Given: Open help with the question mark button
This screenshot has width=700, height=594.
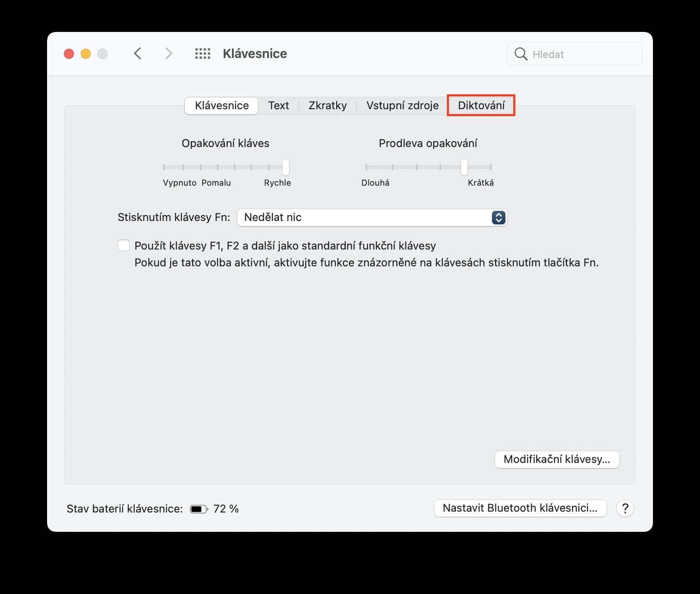Looking at the screenshot, I should tap(625, 508).
